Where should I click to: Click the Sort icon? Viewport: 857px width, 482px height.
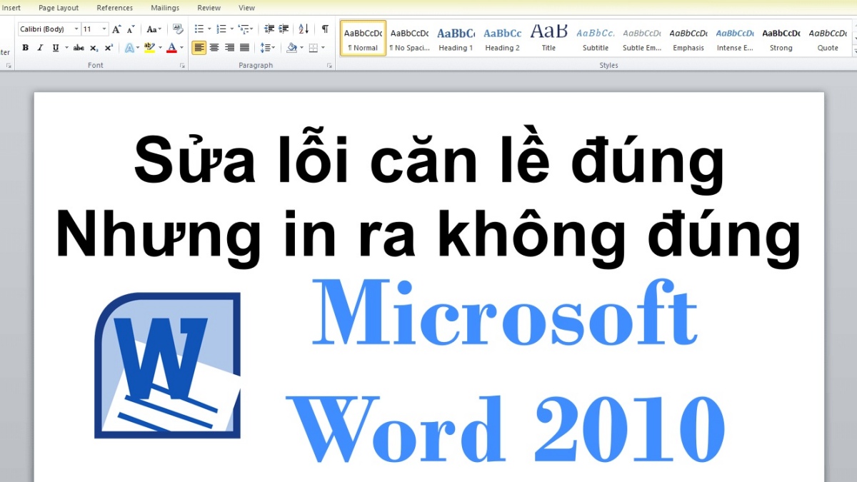click(304, 29)
